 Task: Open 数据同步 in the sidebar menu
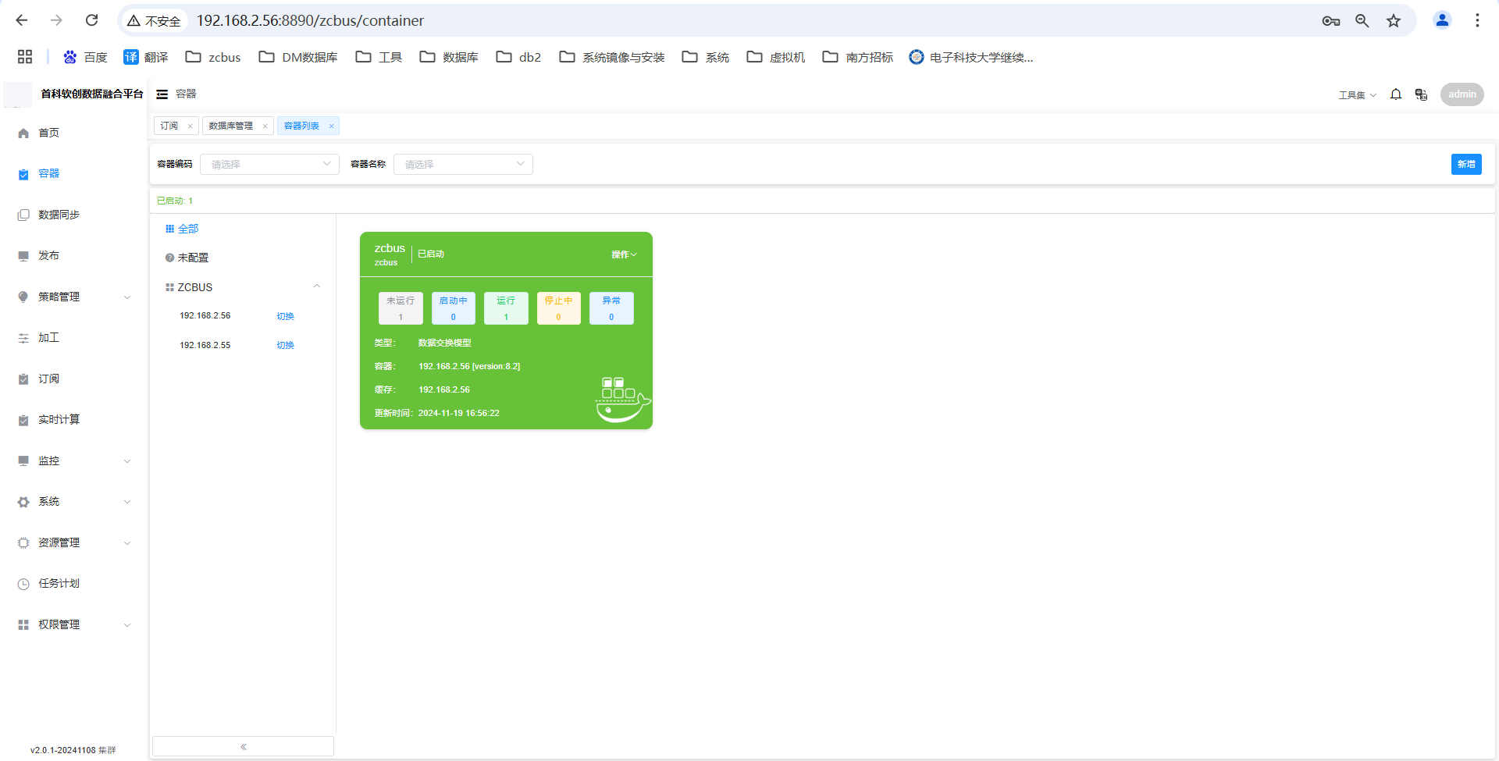pos(59,215)
